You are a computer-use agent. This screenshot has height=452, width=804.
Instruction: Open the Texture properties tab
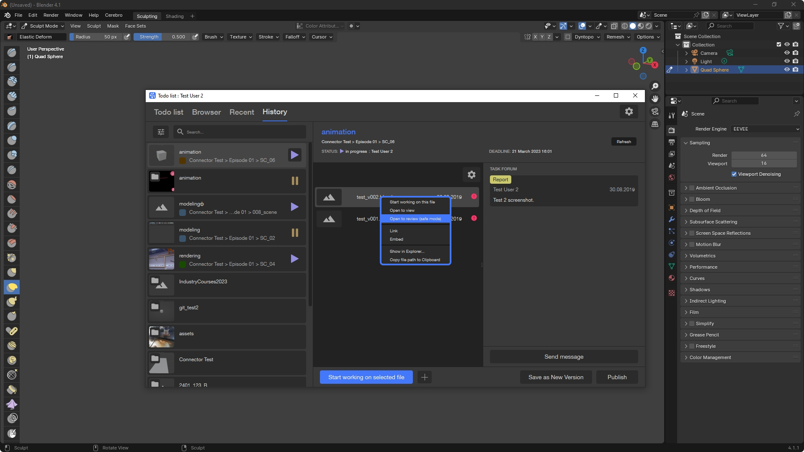672,293
